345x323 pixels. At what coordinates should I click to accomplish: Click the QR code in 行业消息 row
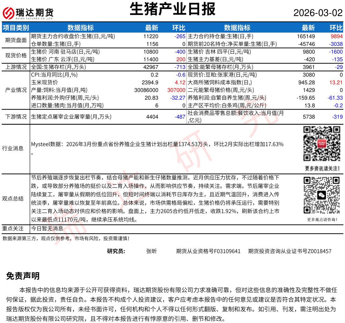click(321, 144)
